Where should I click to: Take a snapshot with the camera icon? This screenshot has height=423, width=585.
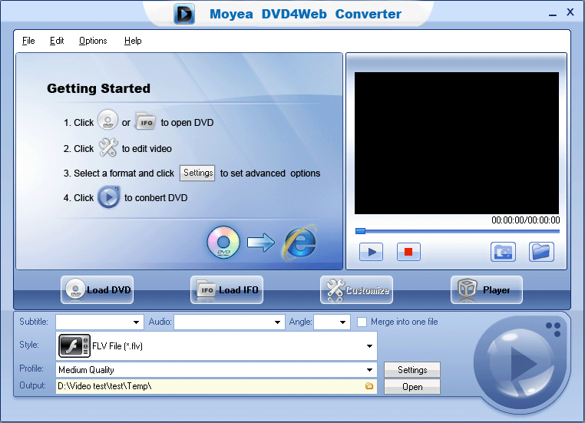(x=503, y=251)
